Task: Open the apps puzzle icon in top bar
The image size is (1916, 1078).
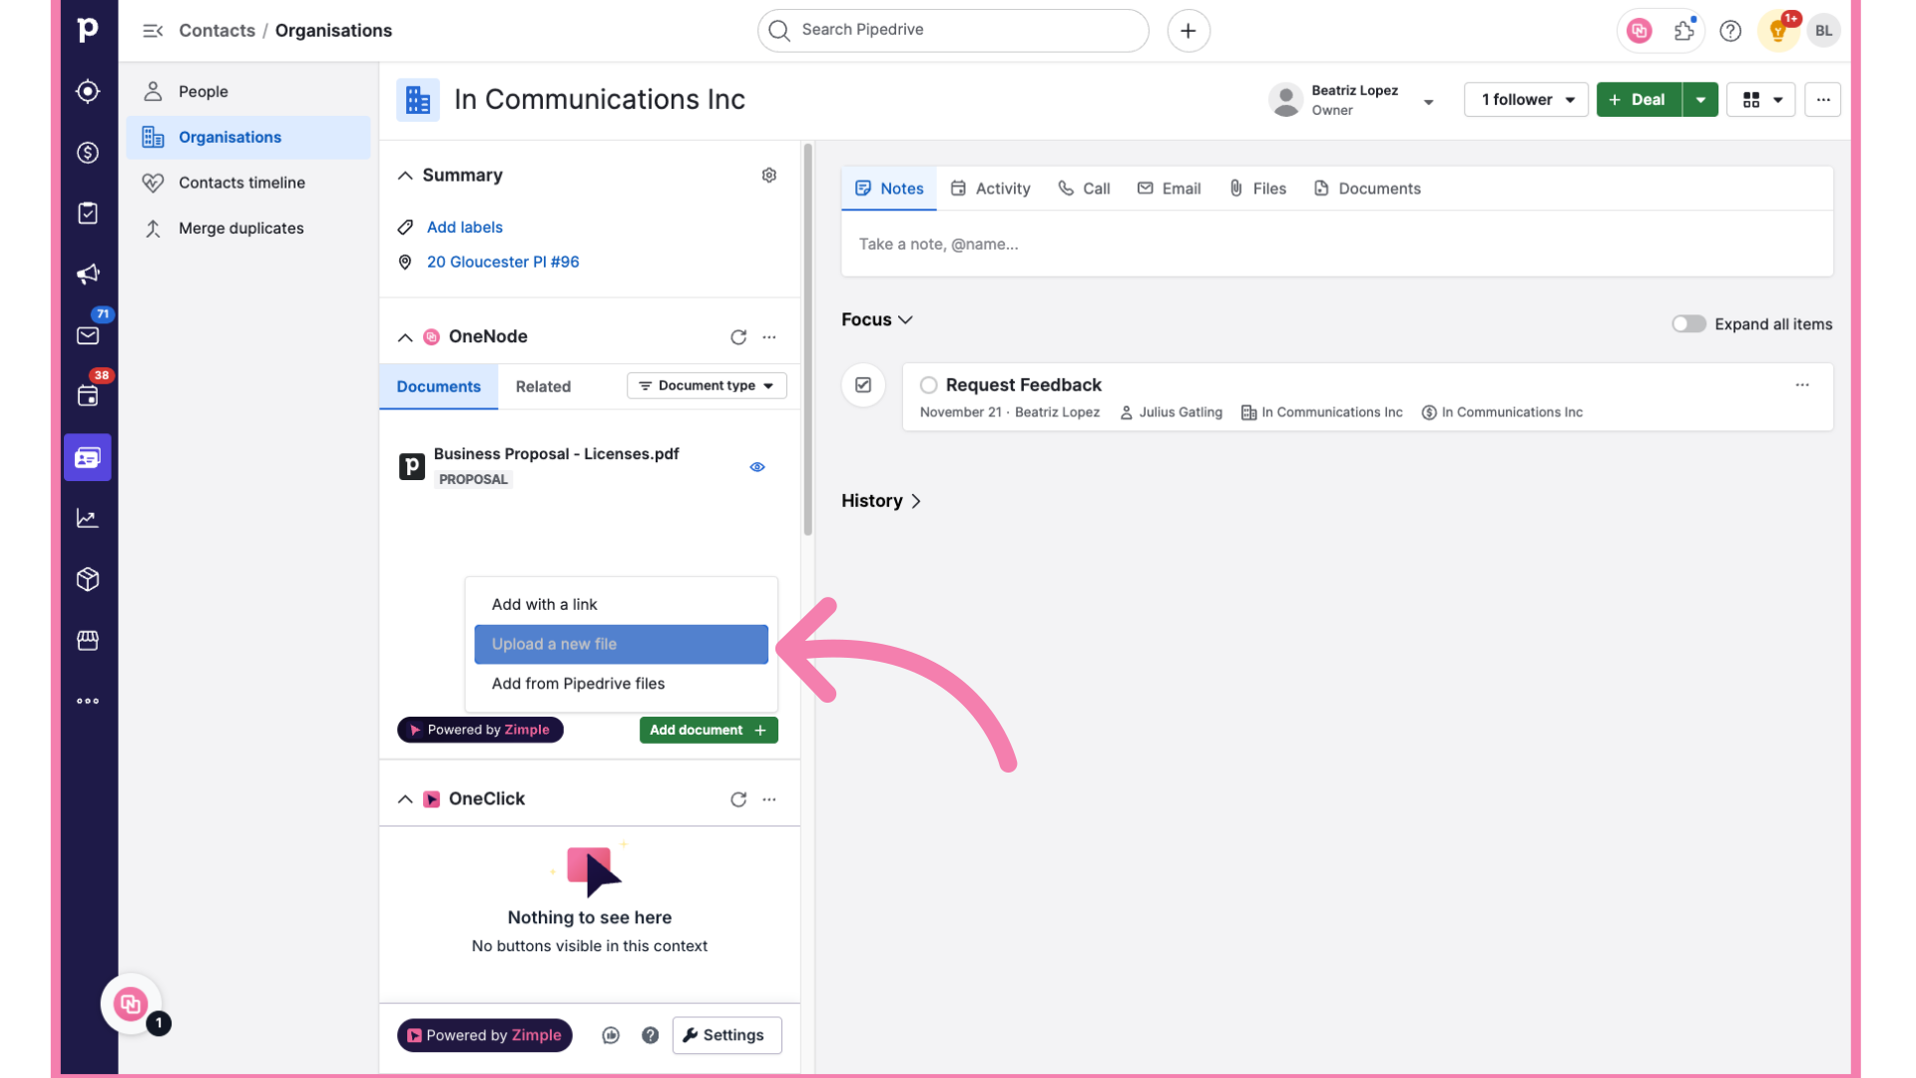Action: (x=1684, y=31)
